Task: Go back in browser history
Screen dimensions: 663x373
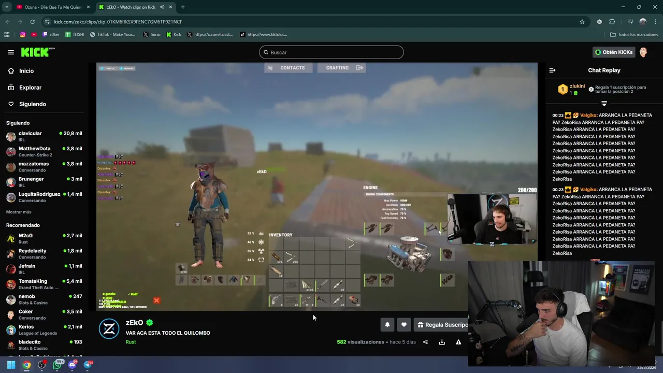Action: (7, 22)
